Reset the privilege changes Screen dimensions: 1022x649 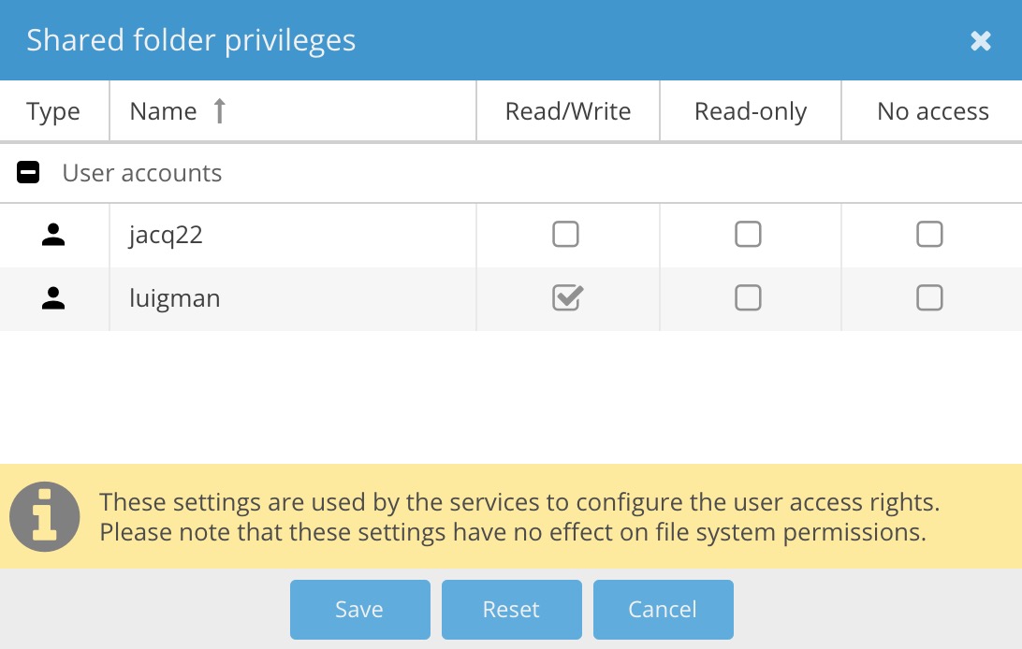(x=512, y=610)
